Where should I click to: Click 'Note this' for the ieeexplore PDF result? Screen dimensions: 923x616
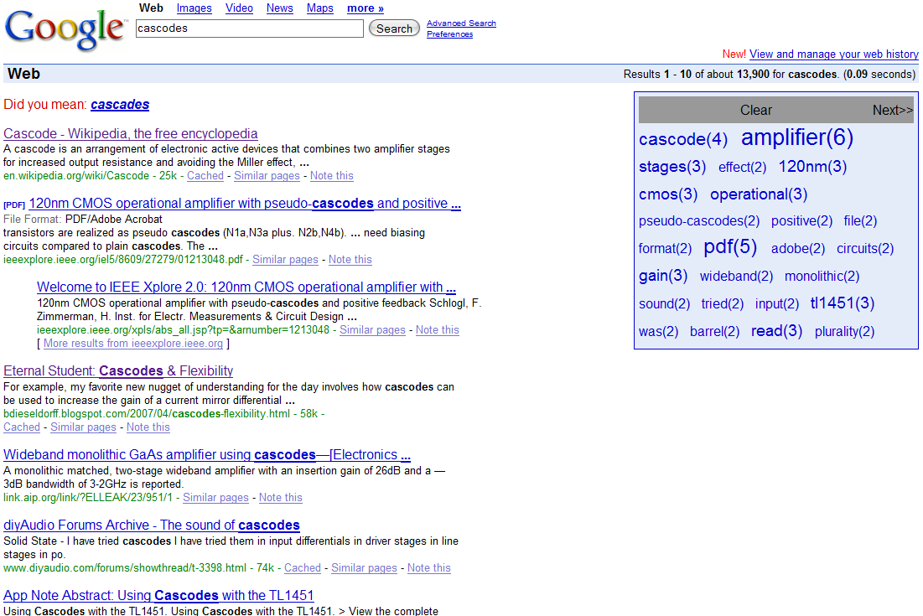[x=350, y=260]
